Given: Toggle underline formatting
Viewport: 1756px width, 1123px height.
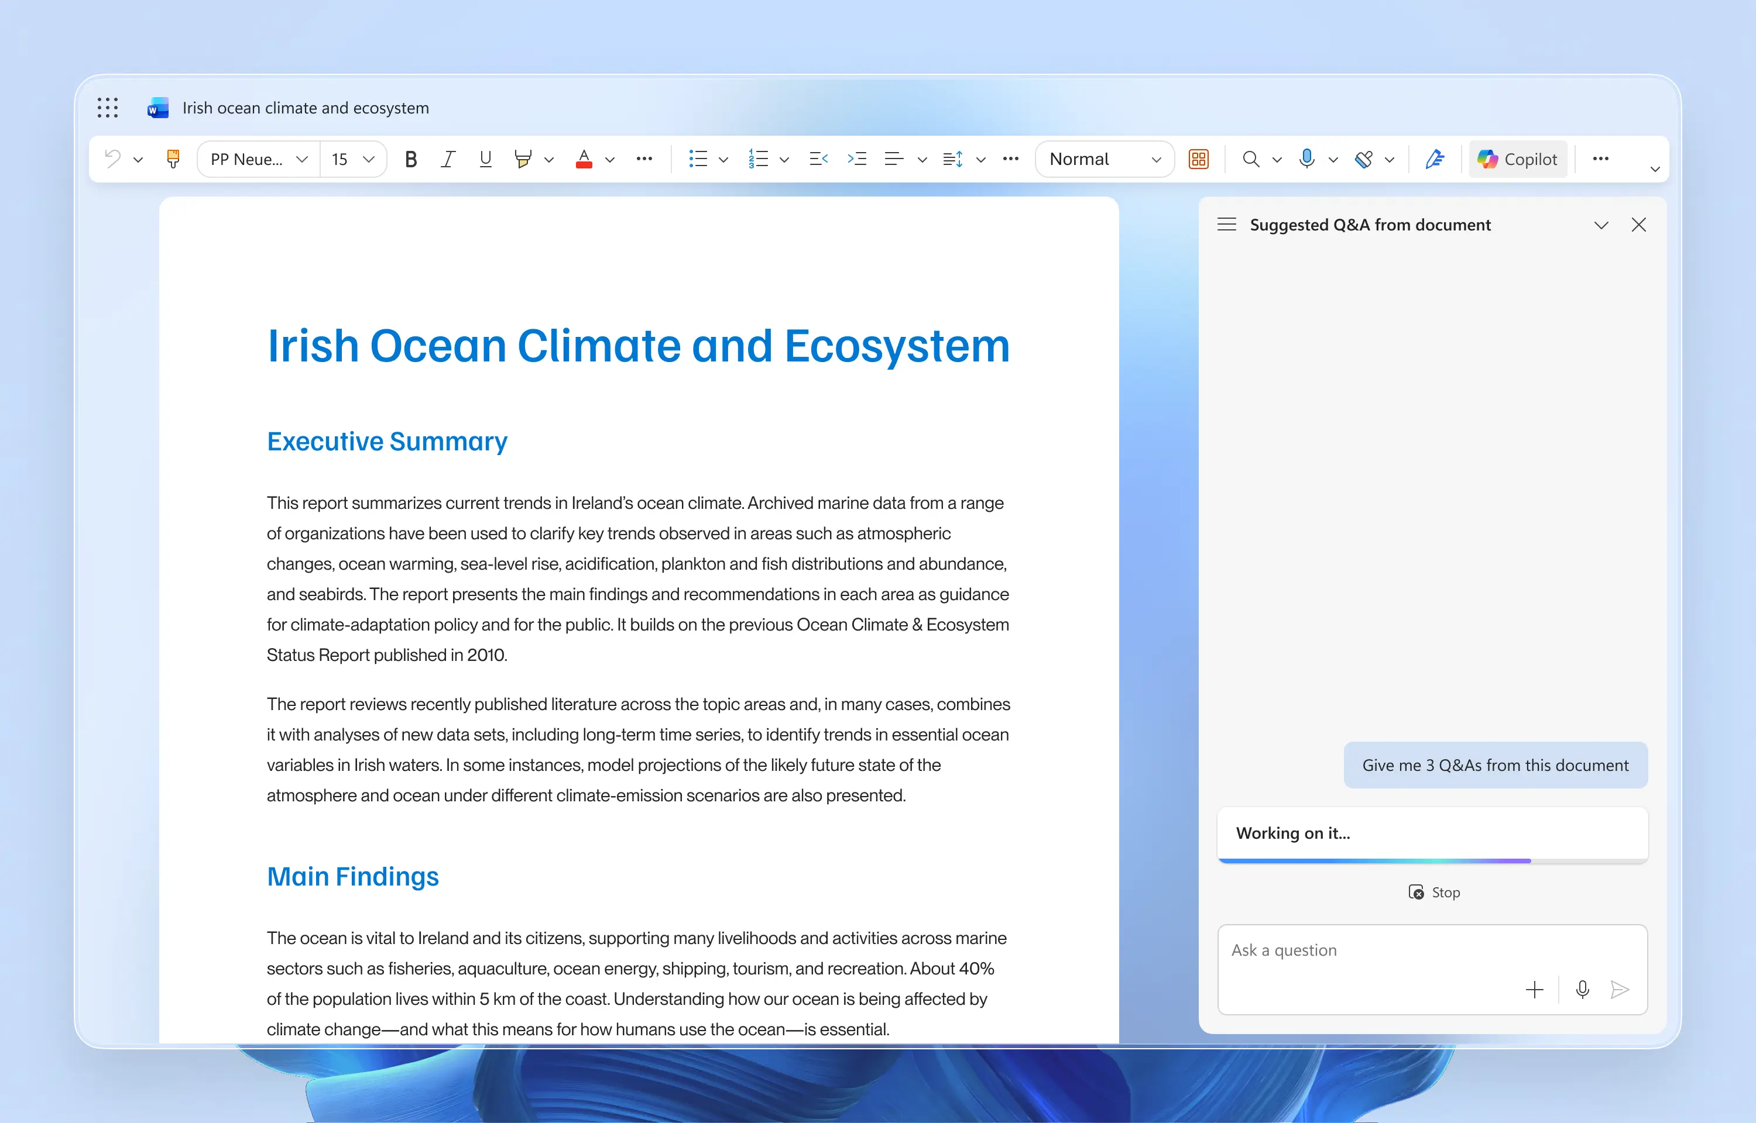Looking at the screenshot, I should [x=485, y=159].
